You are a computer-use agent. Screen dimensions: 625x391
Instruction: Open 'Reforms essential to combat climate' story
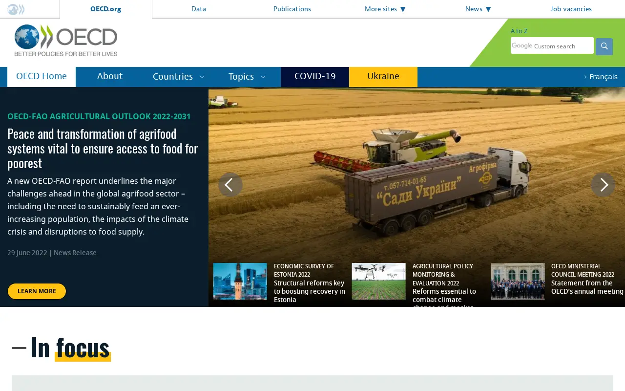point(444,297)
